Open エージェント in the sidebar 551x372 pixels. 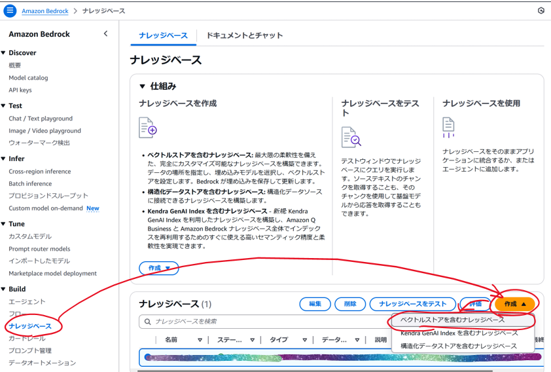pyautogui.click(x=27, y=302)
